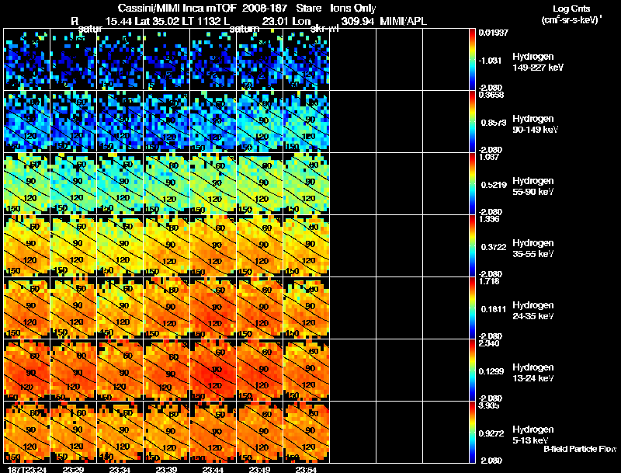This screenshot has width=621, height=473.
Task: Click the "23:44" time label
Action: [213, 469]
